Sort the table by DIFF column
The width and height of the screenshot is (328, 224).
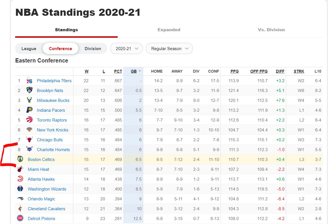(280, 71)
